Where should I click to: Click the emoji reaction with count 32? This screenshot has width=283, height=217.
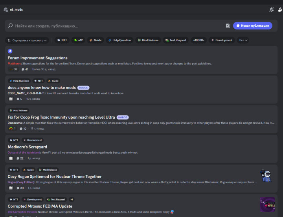(13, 69)
